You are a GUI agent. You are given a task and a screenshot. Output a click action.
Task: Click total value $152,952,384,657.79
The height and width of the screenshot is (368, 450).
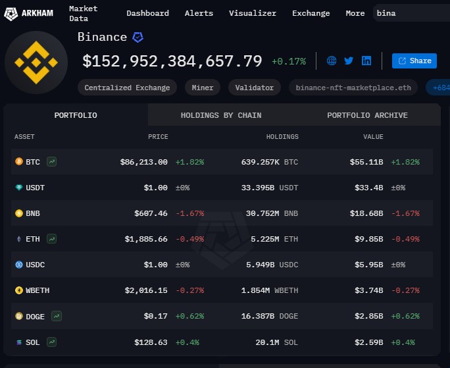point(172,61)
